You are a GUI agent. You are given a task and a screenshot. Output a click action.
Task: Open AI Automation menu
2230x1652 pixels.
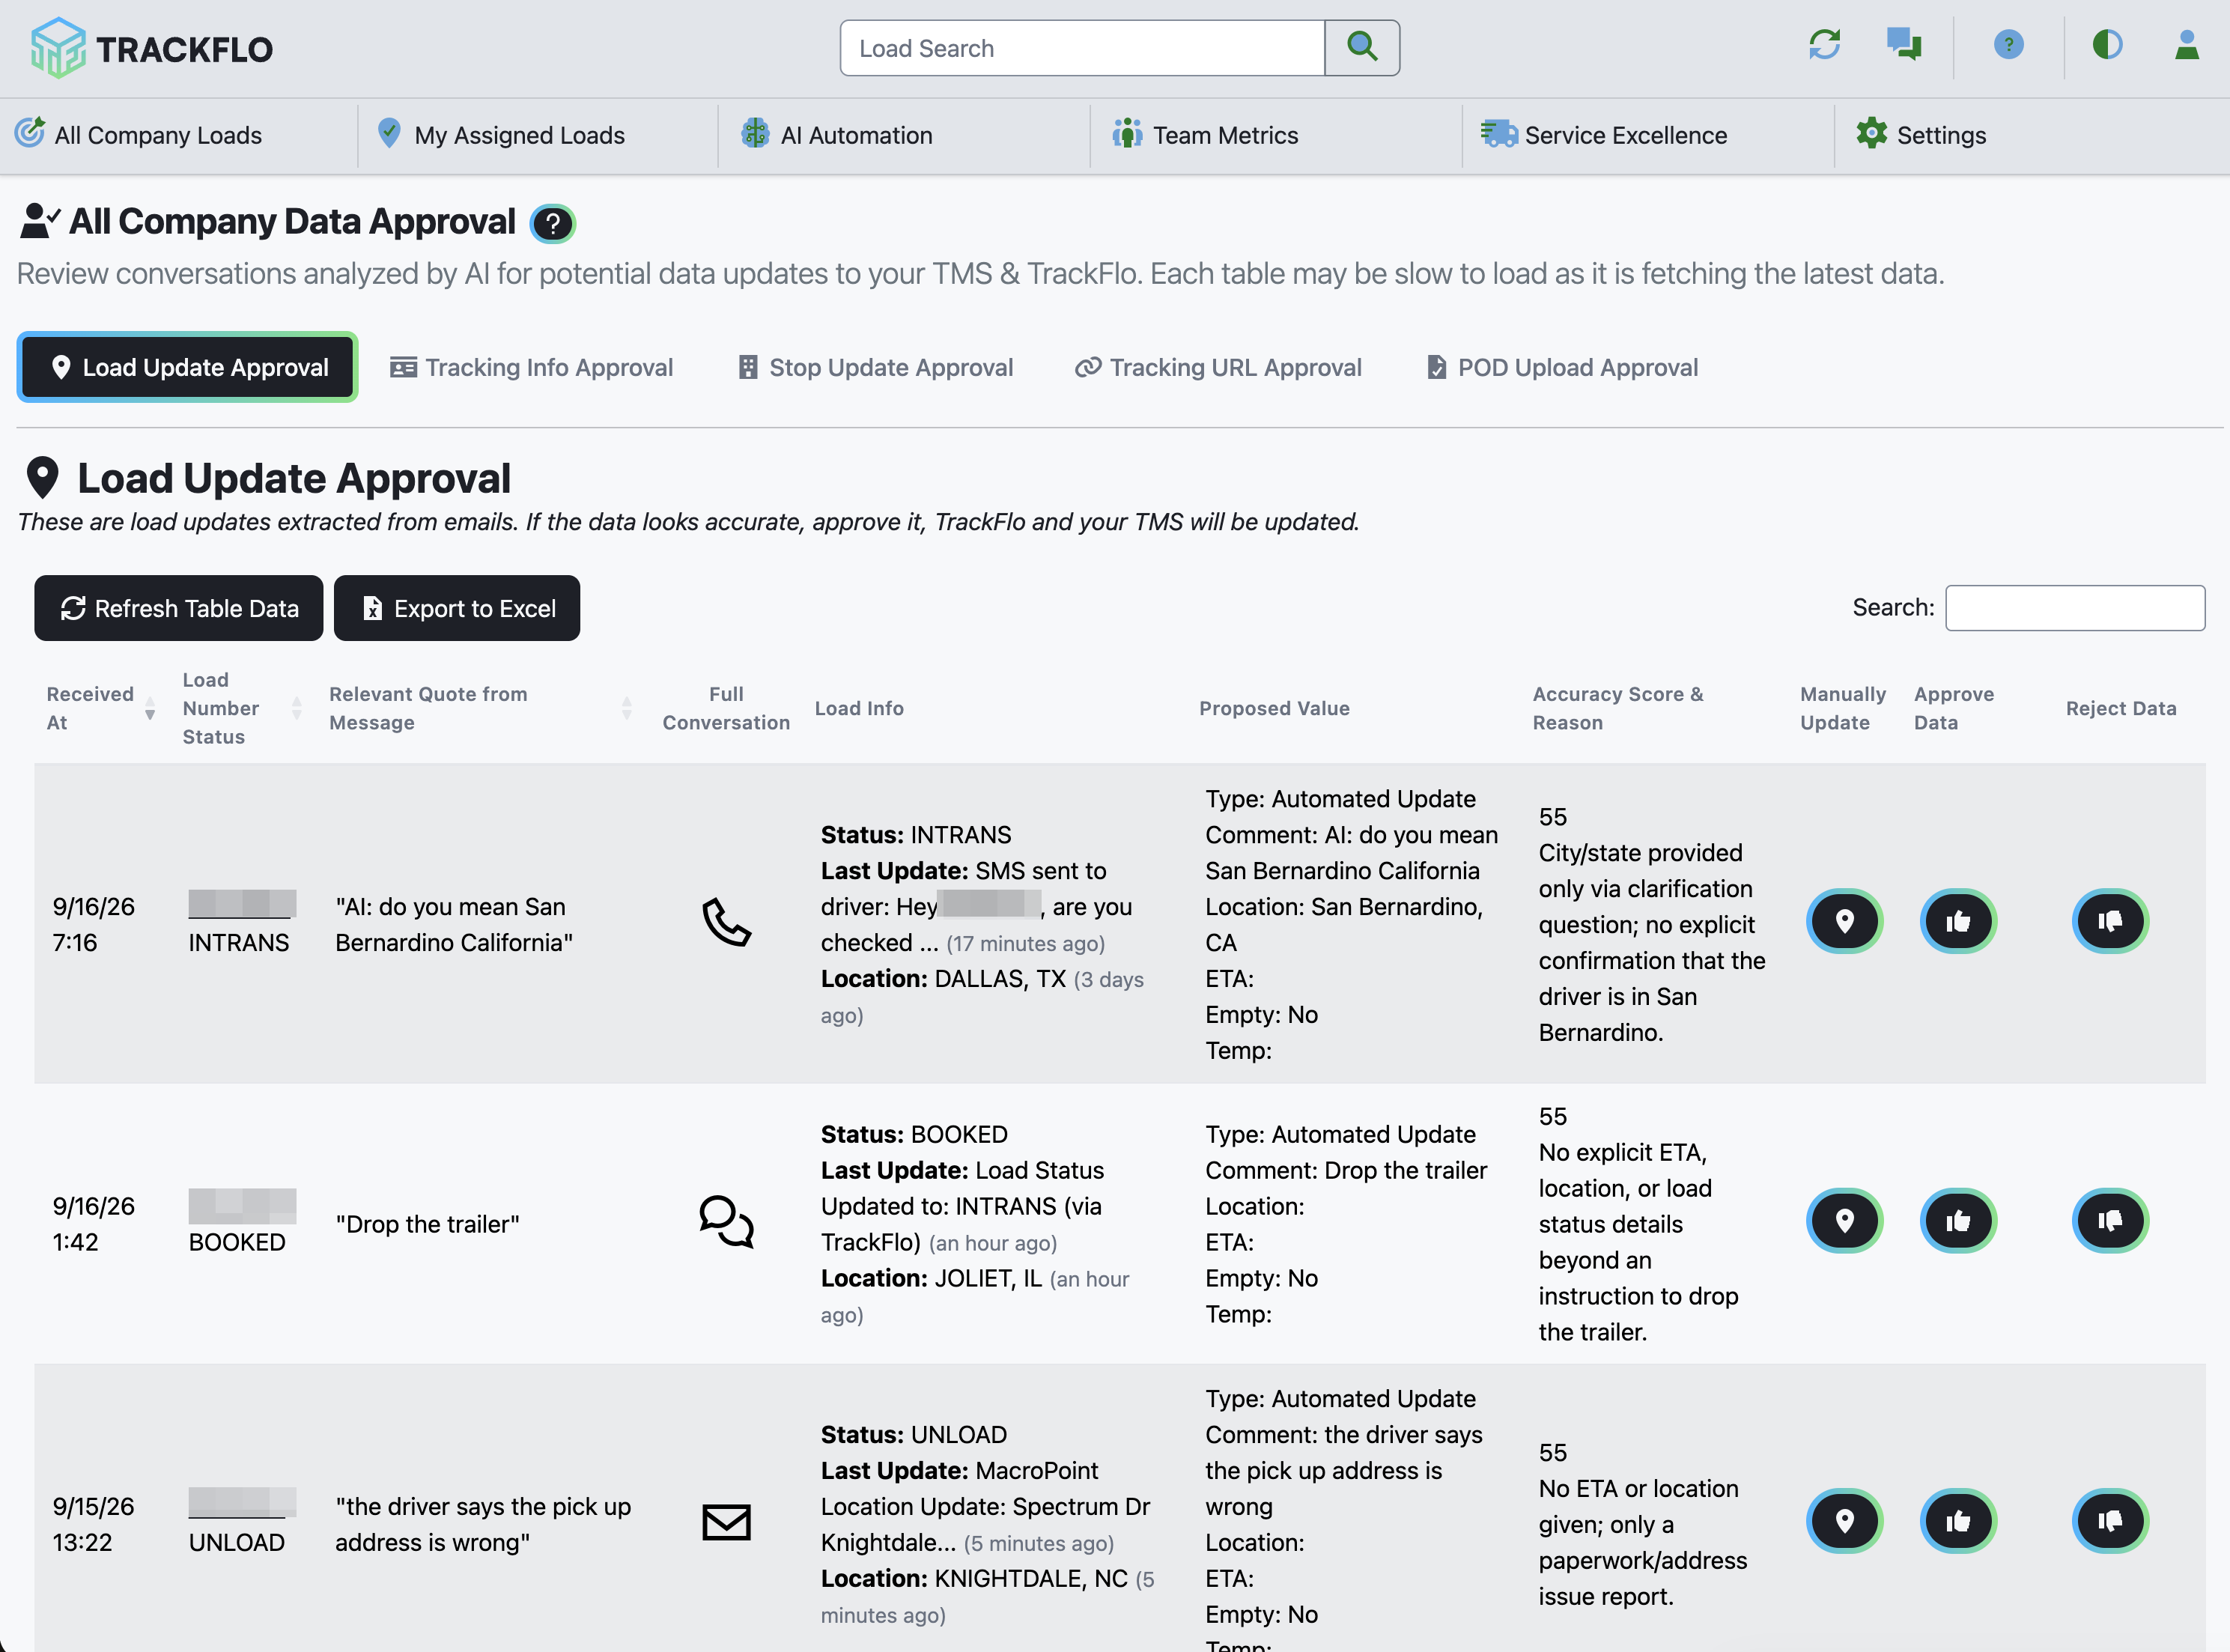point(836,135)
